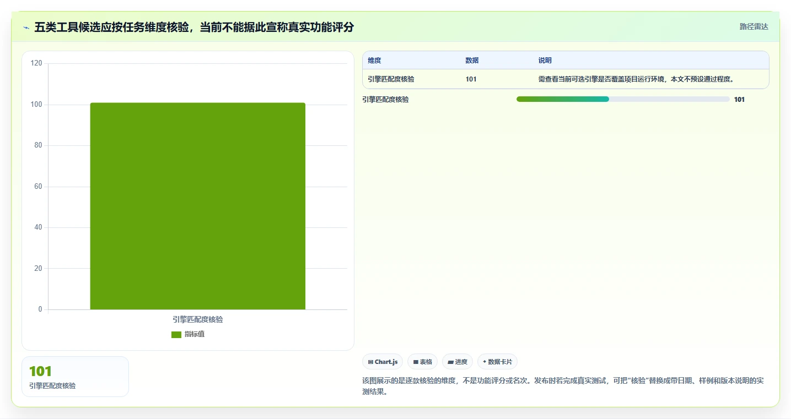The height and width of the screenshot is (419, 791).
Task: Click the 101 value in the table row
Action: [x=471, y=79]
